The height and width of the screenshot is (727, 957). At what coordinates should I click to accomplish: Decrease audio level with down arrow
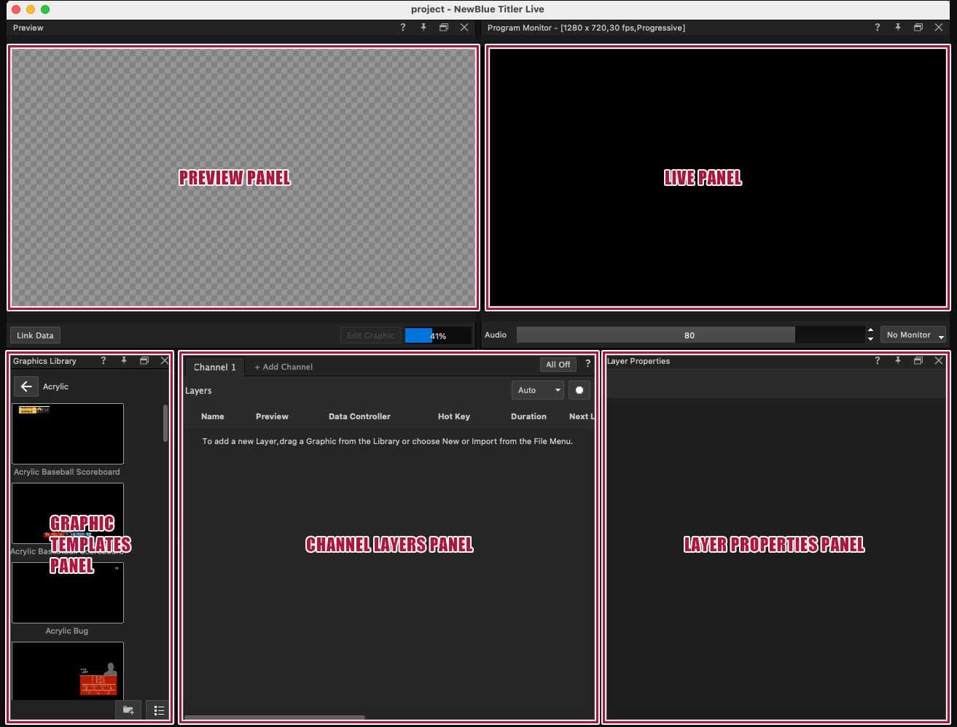[x=870, y=339]
